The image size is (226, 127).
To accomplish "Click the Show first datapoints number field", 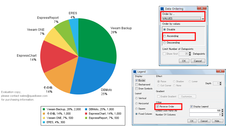I will pos(184,54).
